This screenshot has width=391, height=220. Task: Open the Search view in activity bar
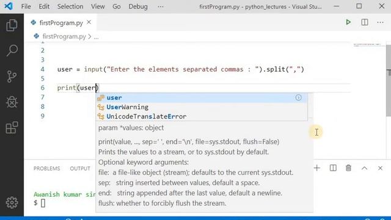pos(12,51)
